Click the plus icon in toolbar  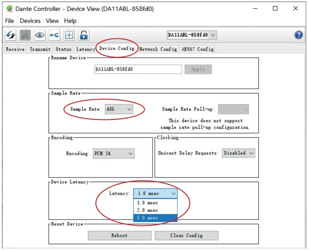click(x=69, y=35)
